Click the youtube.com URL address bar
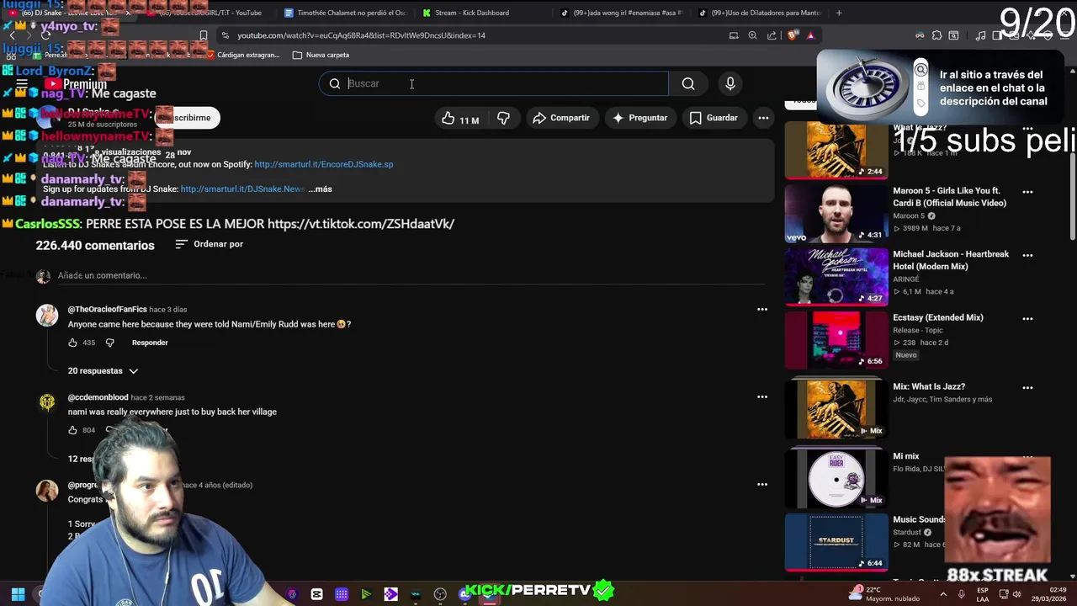The image size is (1077, 606). coord(361,35)
